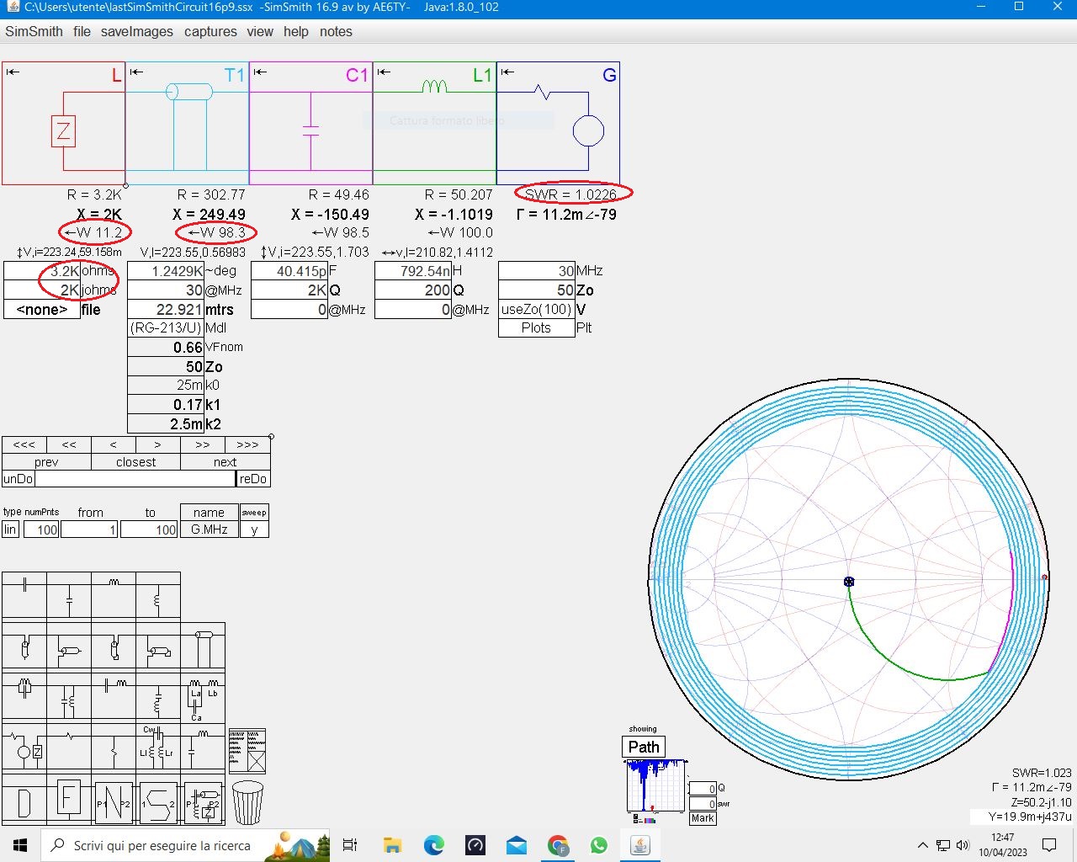
Task: Click the Mark button
Action: [703, 818]
